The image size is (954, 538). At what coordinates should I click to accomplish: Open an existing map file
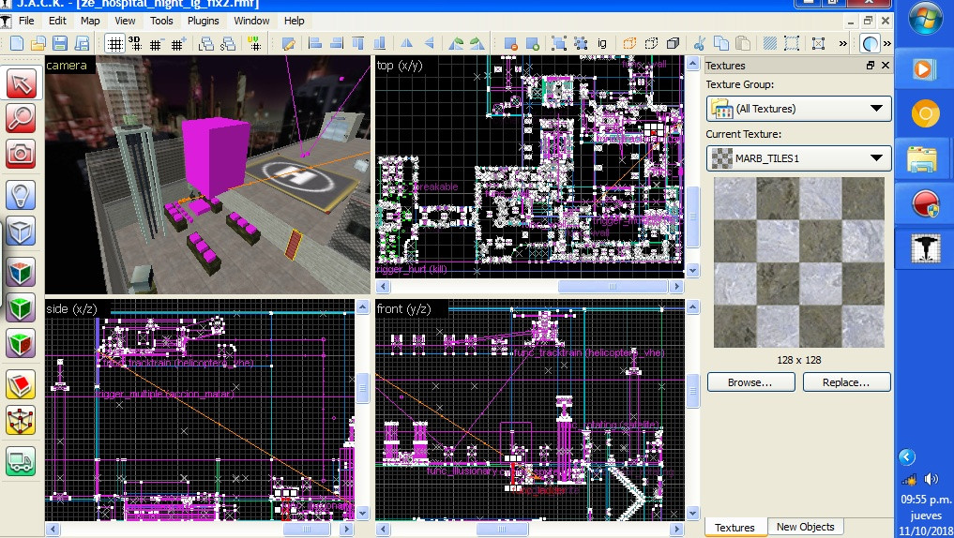click(38, 43)
